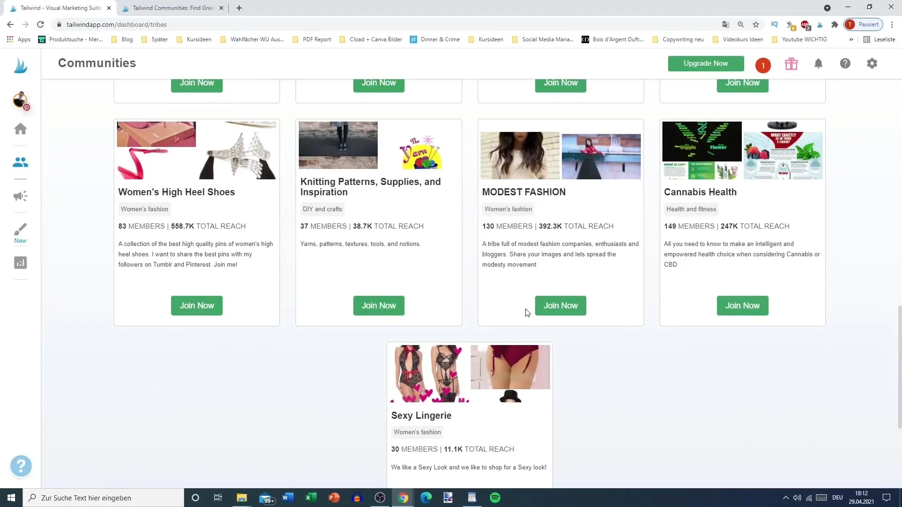
Task: Toggle the profile avatar icon top-left
Action: [21, 100]
